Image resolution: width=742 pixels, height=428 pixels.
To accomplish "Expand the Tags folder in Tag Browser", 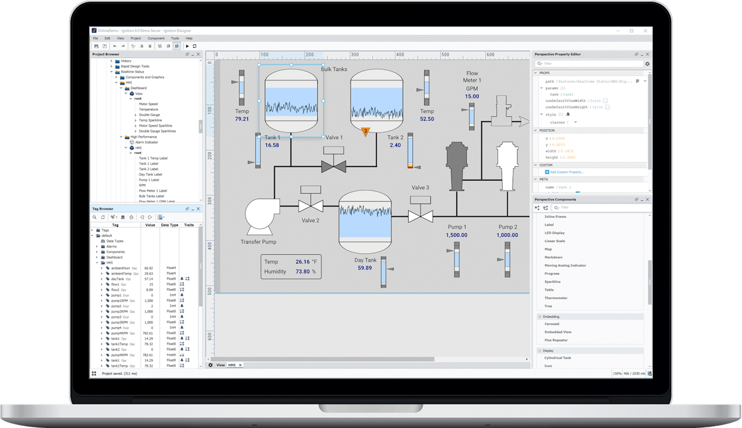I will pyautogui.click(x=93, y=229).
